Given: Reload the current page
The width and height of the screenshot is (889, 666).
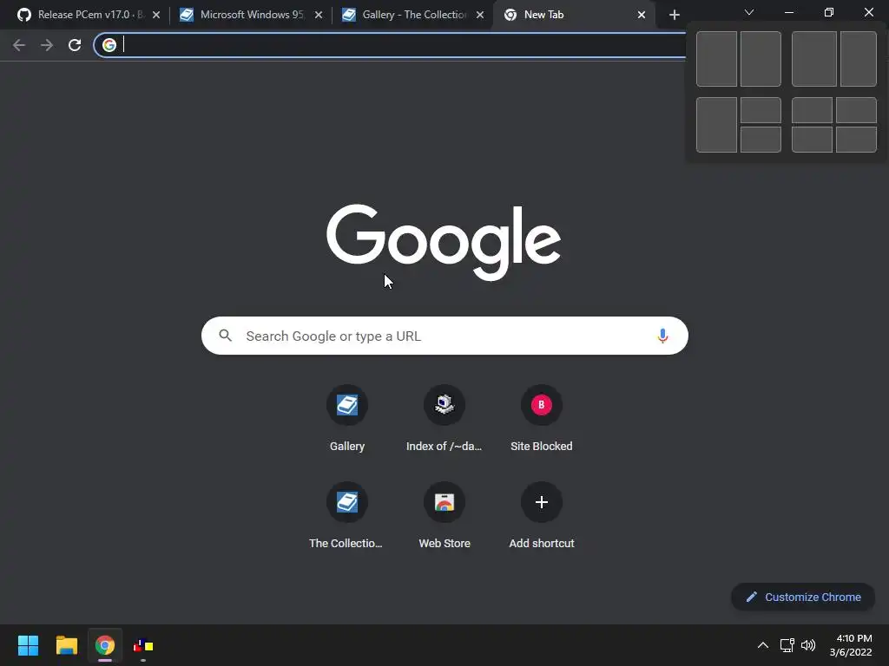Looking at the screenshot, I should 75,45.
